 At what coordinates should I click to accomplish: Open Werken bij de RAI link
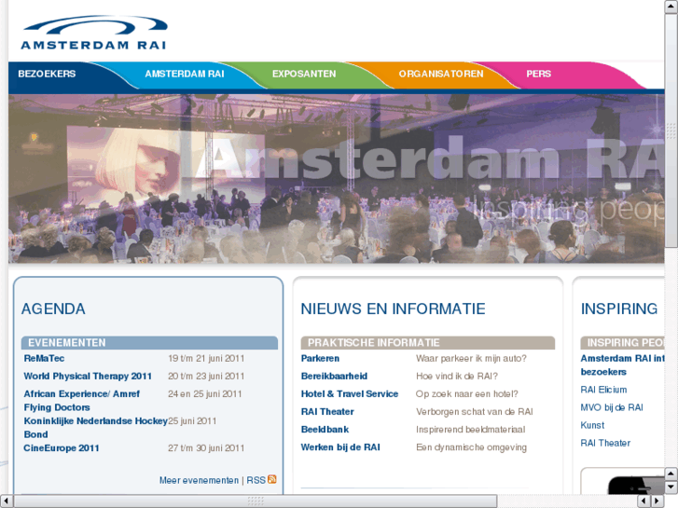coord(340,447)
